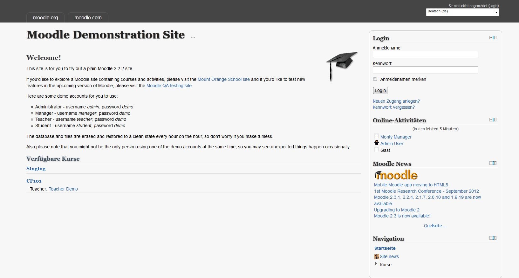This screenshot has width=519, height=278.
Task: Click the Moodle logo in Moodle News
Action: [x=396, y=175]
